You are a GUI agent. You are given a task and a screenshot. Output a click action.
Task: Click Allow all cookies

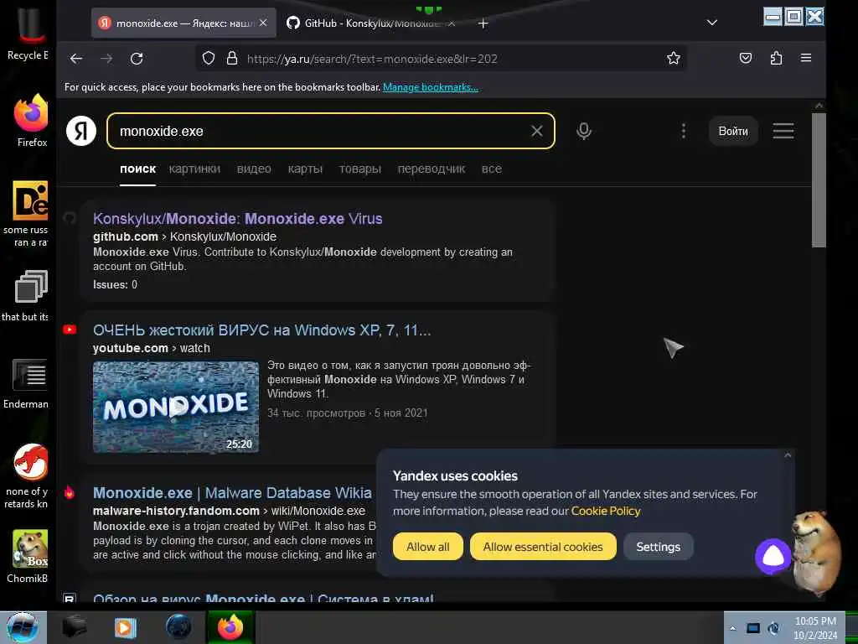pos(428,547)
